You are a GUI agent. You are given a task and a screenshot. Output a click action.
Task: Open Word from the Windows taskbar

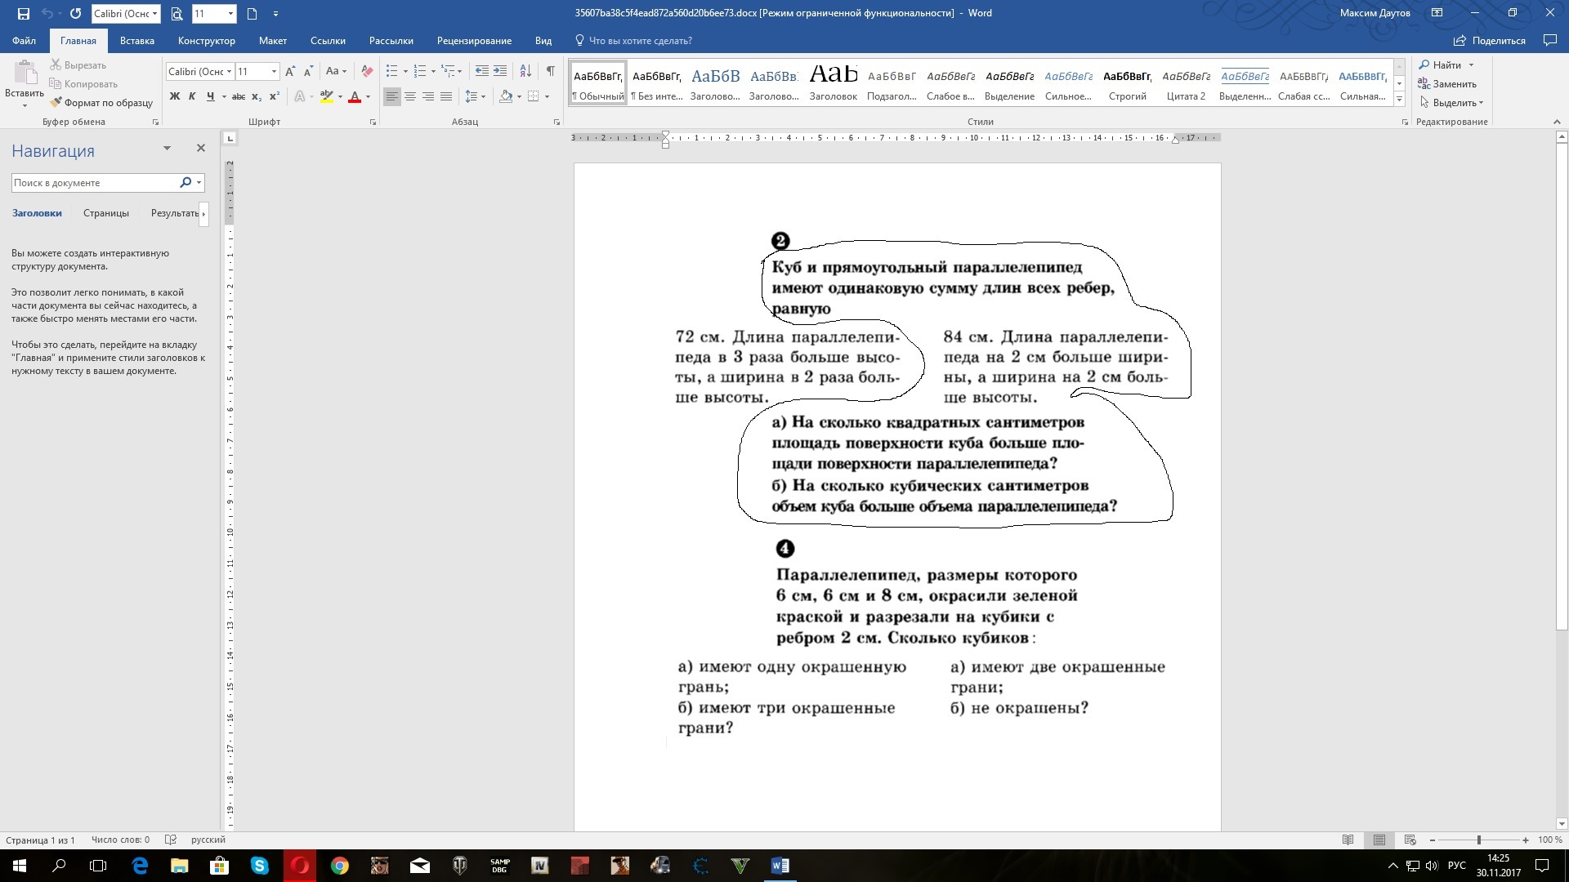pyautogui.click(x=780, y=866)
